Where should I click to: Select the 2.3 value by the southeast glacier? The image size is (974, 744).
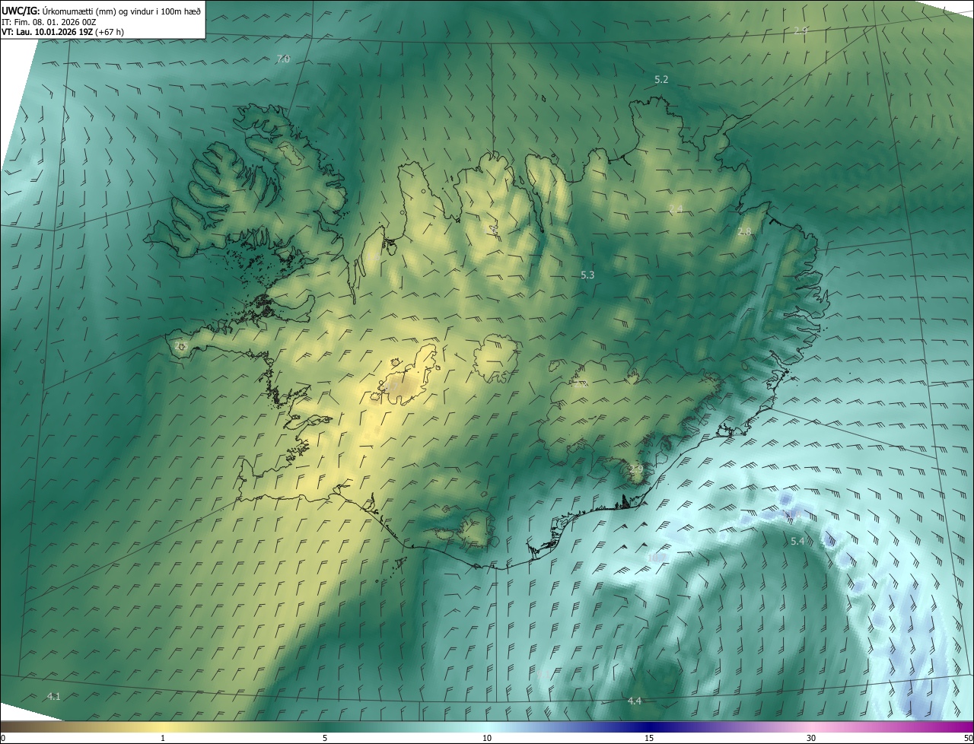(x=636, y=470)
